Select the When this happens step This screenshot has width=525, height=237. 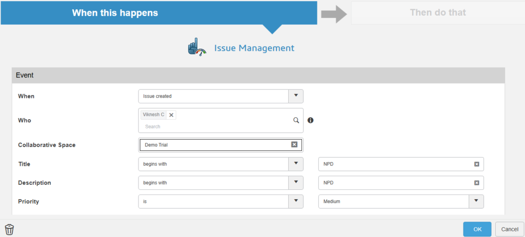[x=159, y=13]
